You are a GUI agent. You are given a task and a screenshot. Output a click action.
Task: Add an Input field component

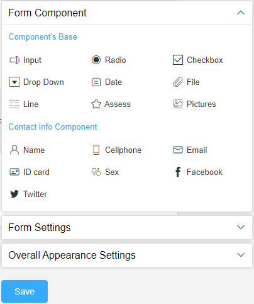point(25,60)
